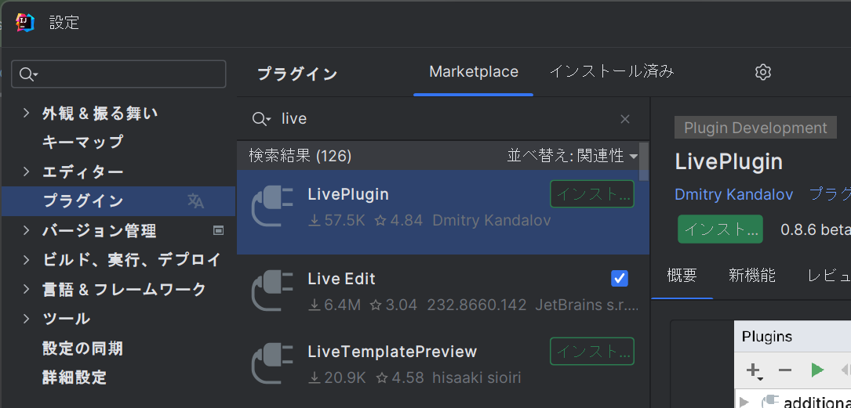
Task: Click the translate icon beside プラグイン
Action: 195,201
